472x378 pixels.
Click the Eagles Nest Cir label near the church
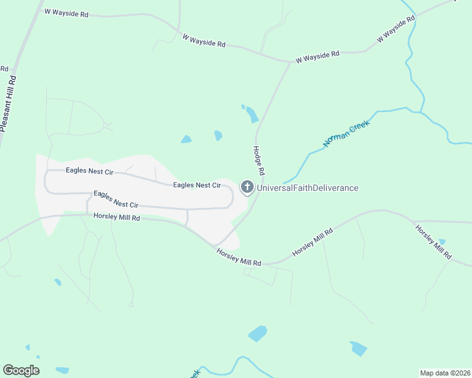pos(197,185)
